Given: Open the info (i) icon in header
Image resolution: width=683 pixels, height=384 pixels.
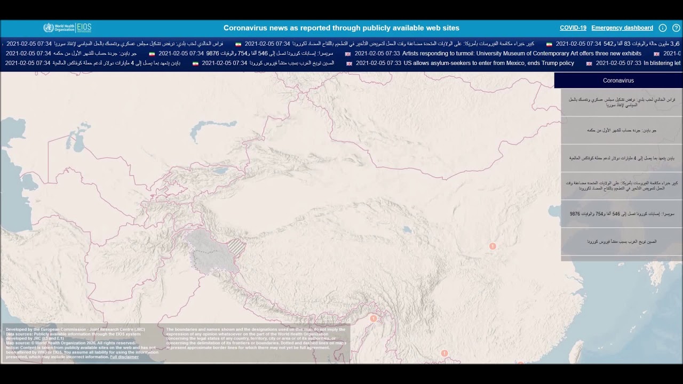Looking at the screenshot, I should click(663, 28).
